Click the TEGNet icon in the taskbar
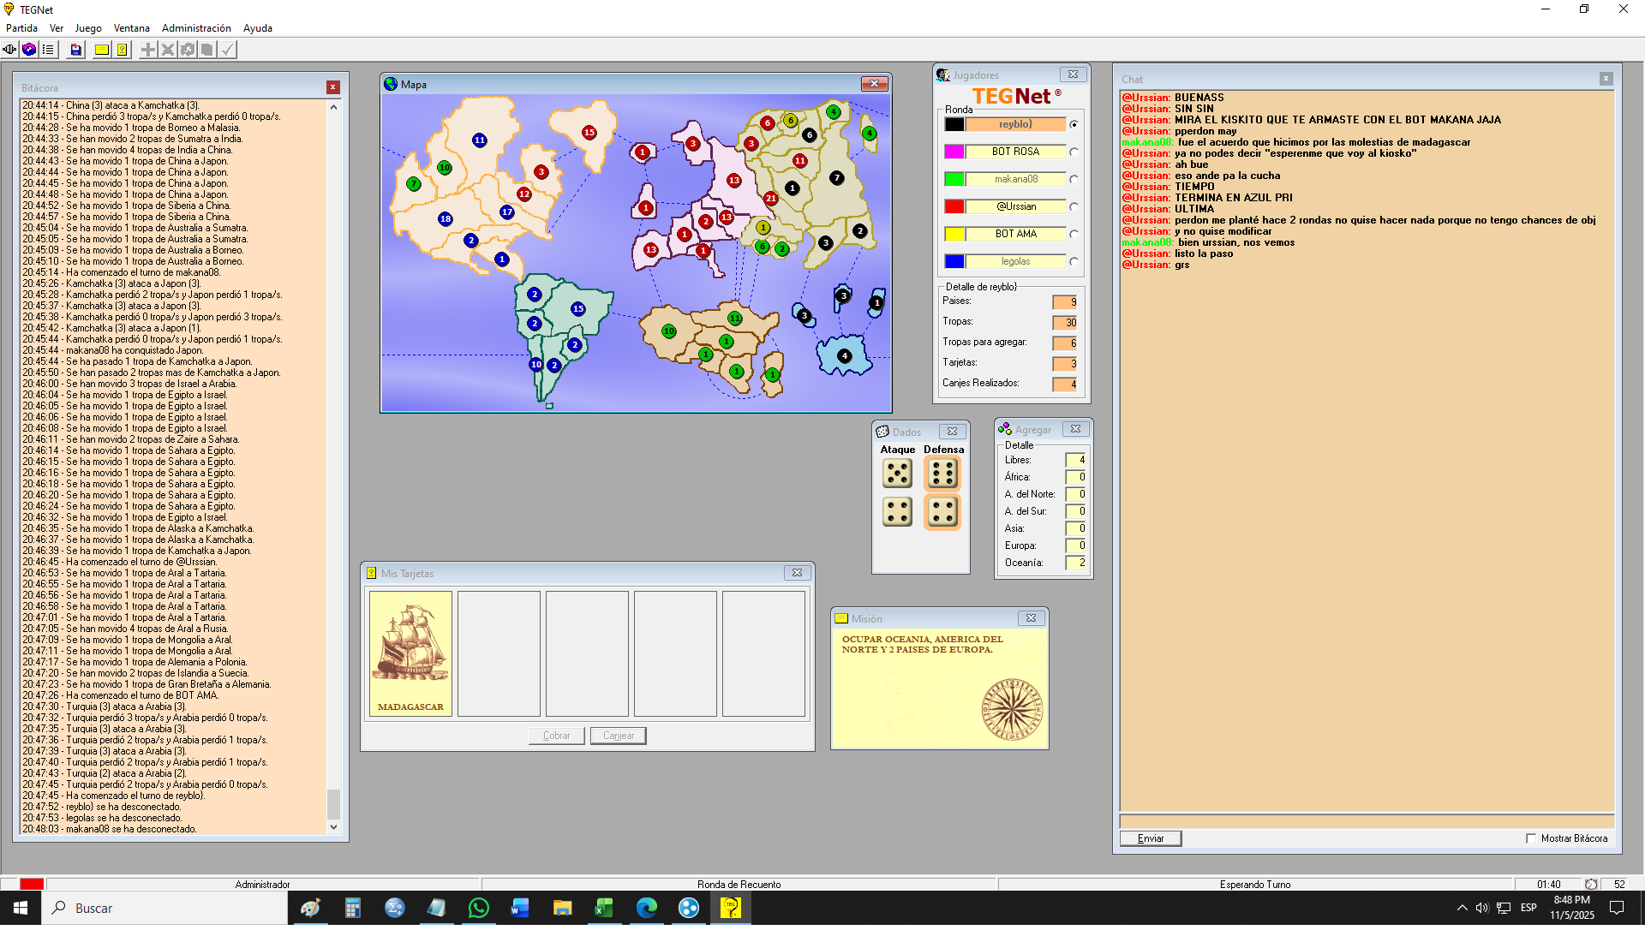This screenshot has height=930, width=1645. coord(730,908)
